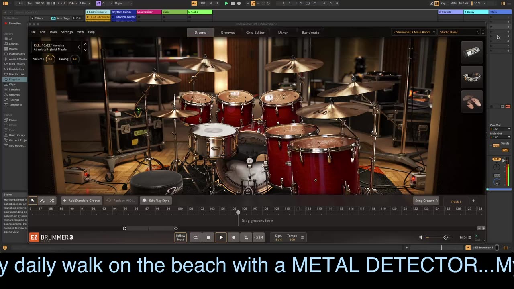Viewport: 514px width, 289px height.
Task: Open the Studio Basic preset dropdown
Action: pos(459,32)
